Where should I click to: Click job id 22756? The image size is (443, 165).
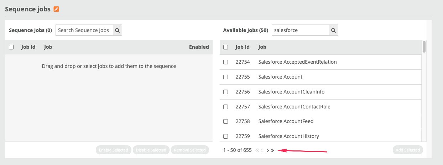coord(243,92)
